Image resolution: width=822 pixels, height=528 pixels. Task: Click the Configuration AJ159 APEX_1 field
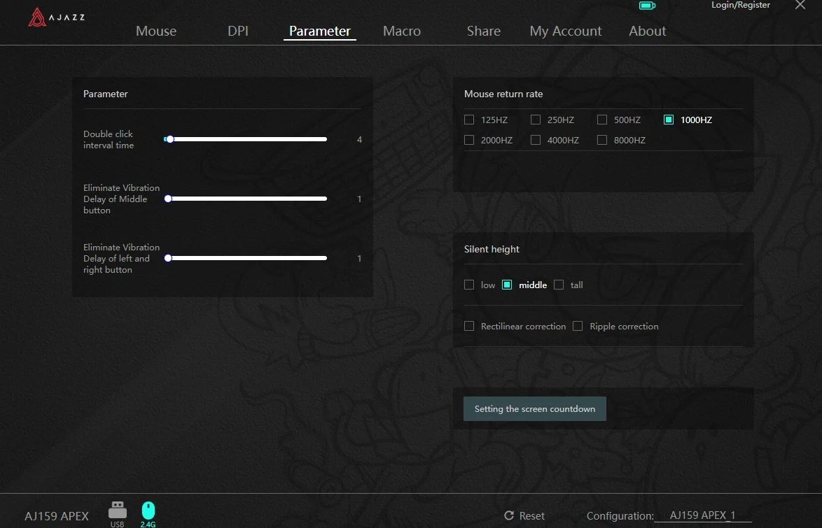(x=702, y=515)
